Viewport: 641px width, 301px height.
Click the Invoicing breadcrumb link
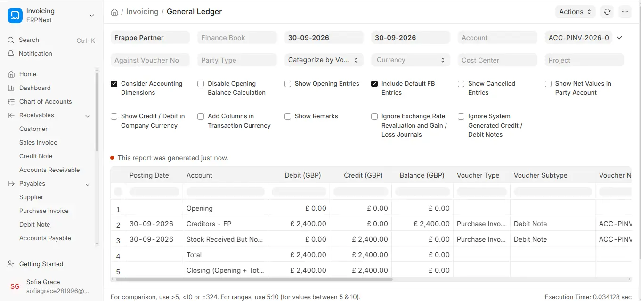pos(142,12)
